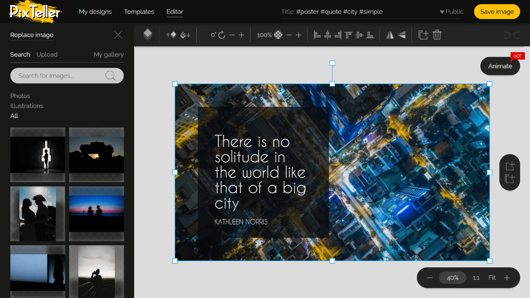
Task: Select thumbnail of couple with cowboy hat
Action: [x=38, y=214]
